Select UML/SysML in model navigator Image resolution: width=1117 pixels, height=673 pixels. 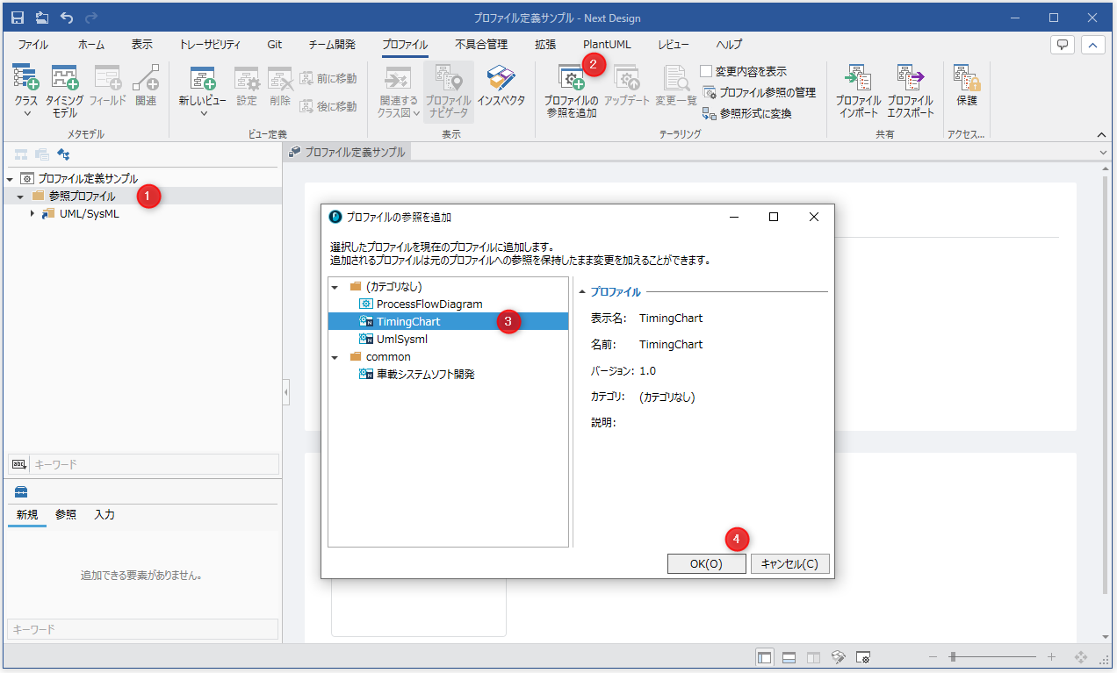(x=90, y=213)
